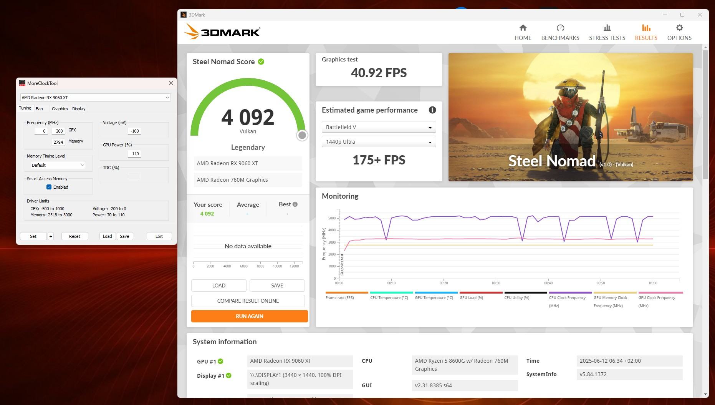Viewport: 715px width, 405px height.
Task: Click green validation check next to Steel Nomad Score
Action: (261, 61)
